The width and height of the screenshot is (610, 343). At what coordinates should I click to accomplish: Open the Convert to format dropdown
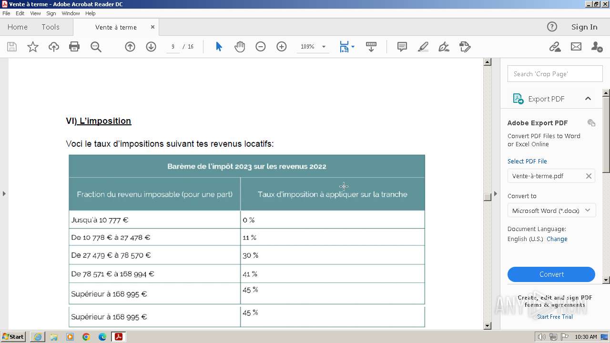[551, 210]
